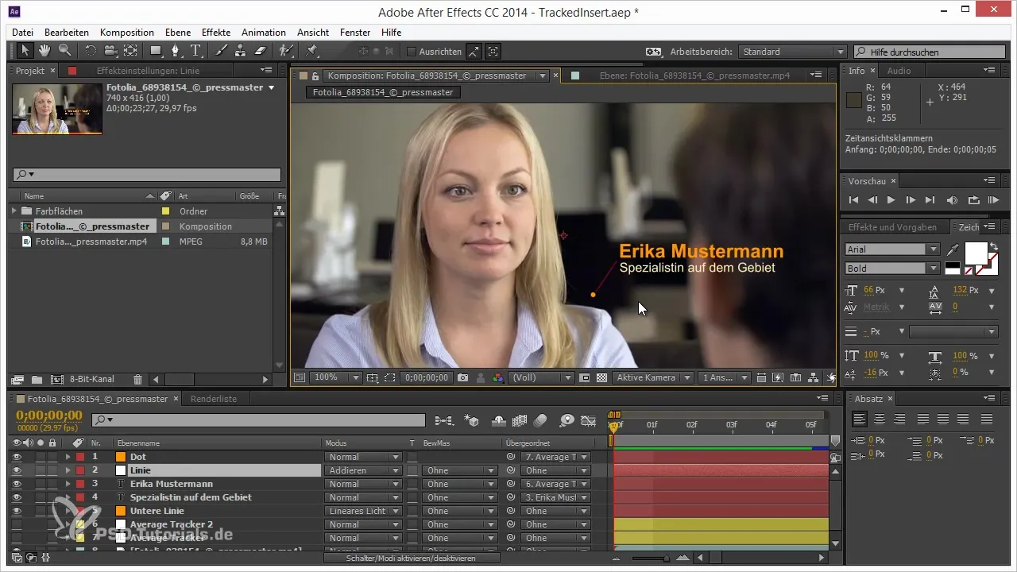The image size is (1017, 572).
Task: Toggle the lock icon on the composition tab
Action: click(x=315, y=76)
